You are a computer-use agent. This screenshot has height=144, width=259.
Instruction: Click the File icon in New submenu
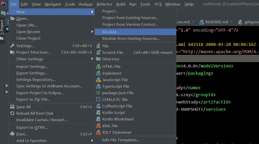98,46
